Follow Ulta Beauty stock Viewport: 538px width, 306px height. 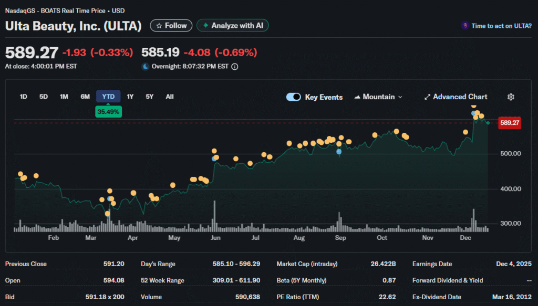pos(171,26)
